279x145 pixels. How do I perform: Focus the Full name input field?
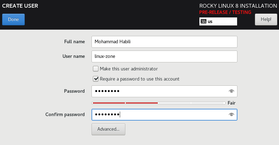164,42
